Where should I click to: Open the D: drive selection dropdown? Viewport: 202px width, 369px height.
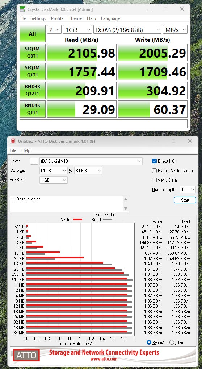point(127,30)
